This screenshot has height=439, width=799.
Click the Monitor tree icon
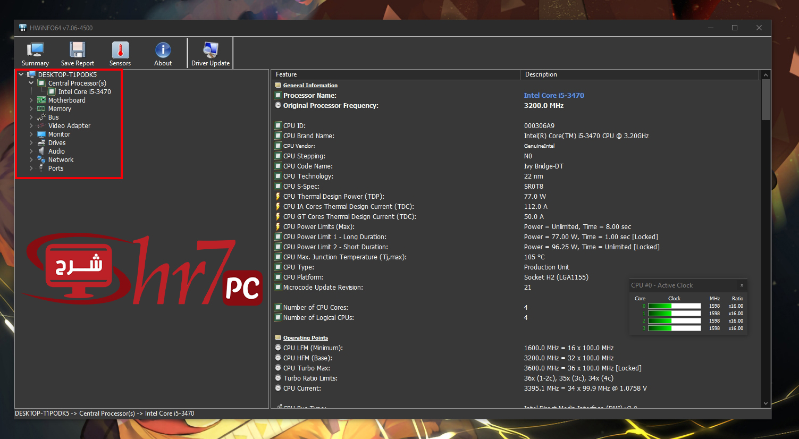click(x=41, y=134)
